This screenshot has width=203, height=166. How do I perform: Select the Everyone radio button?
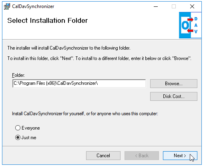click(x=18, y=128)
